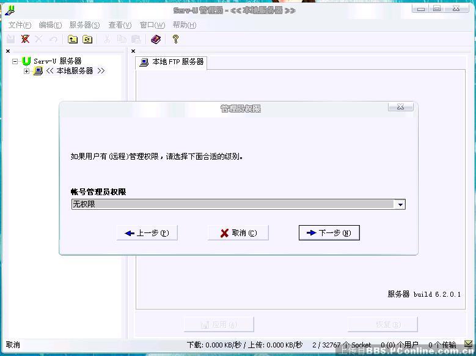476x356 pixels.
Task: Click the up-one-level folder toolbar icon
Action: (x=73, y=39)
